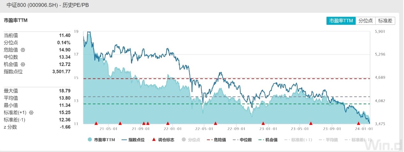This screenshot has width=404, height=152.
Task: Switch to the 分位点 tab
Action: (x=365, y=21)
